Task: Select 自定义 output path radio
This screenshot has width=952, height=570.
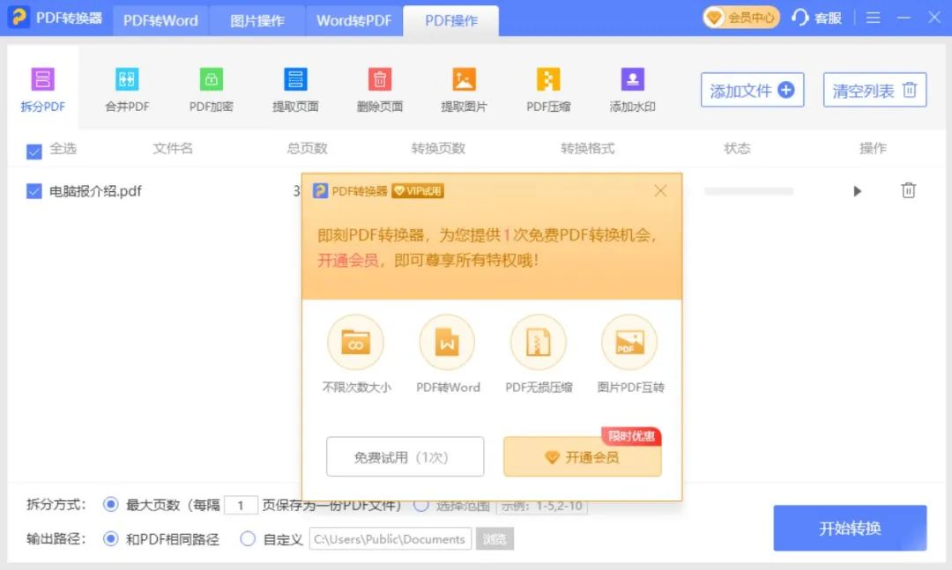Action: (x=248, y=538)
